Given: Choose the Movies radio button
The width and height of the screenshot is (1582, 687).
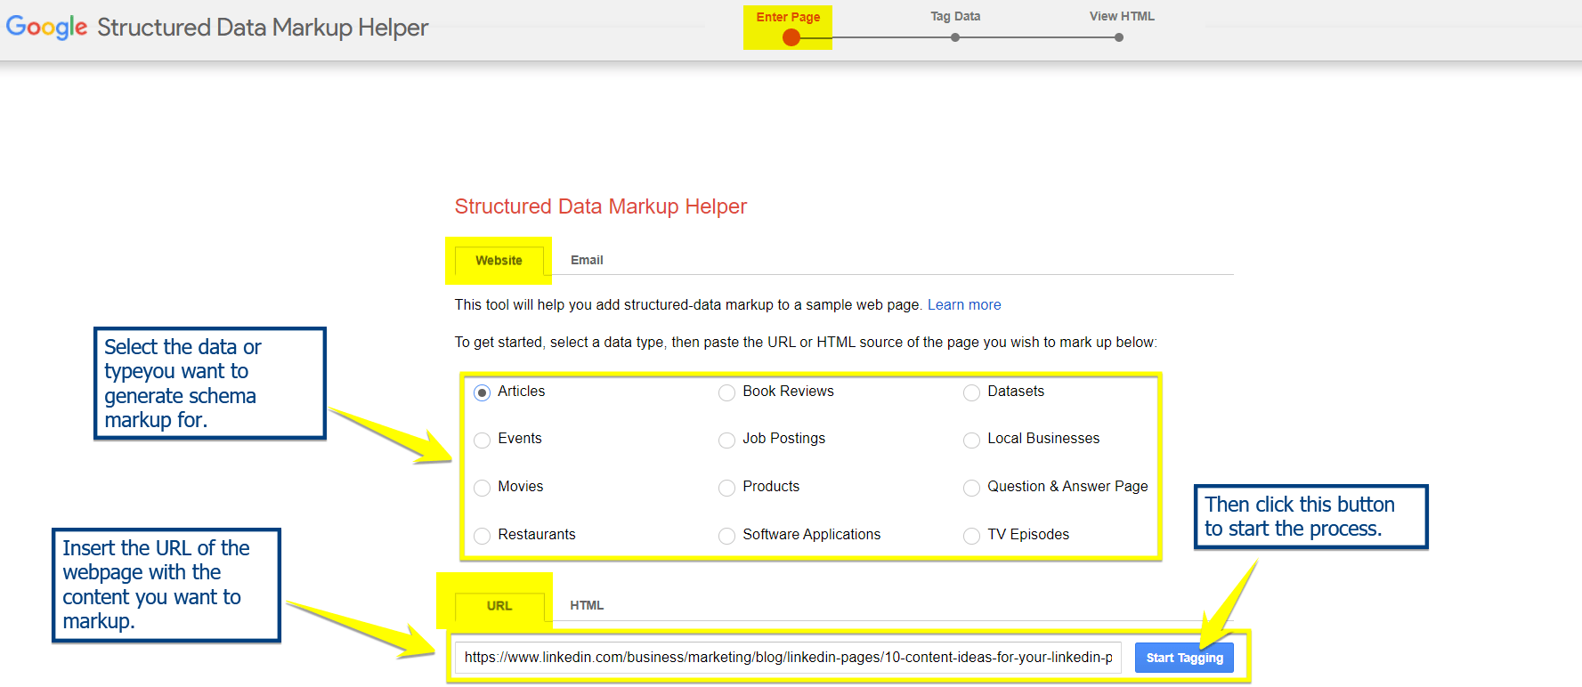Looking at the screenshot, I should pos(482,488).
